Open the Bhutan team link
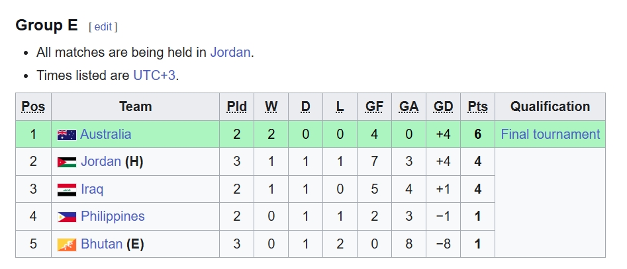The image size is (627, 269). click(101, 244)
